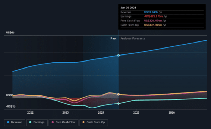Screen dimensions: 211x129
Task: Select the 2025 x-axis label
Action: pyautogui.click(x=136, y=113)
